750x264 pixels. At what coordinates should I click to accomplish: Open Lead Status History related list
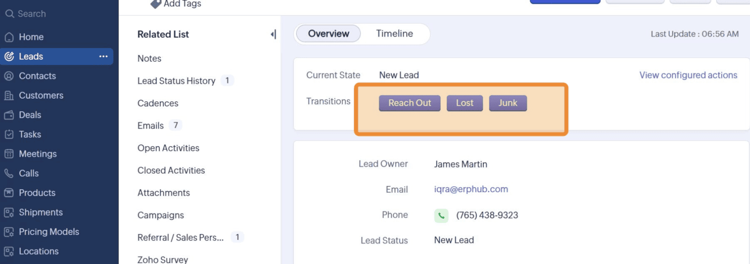(x=176, y=81)
